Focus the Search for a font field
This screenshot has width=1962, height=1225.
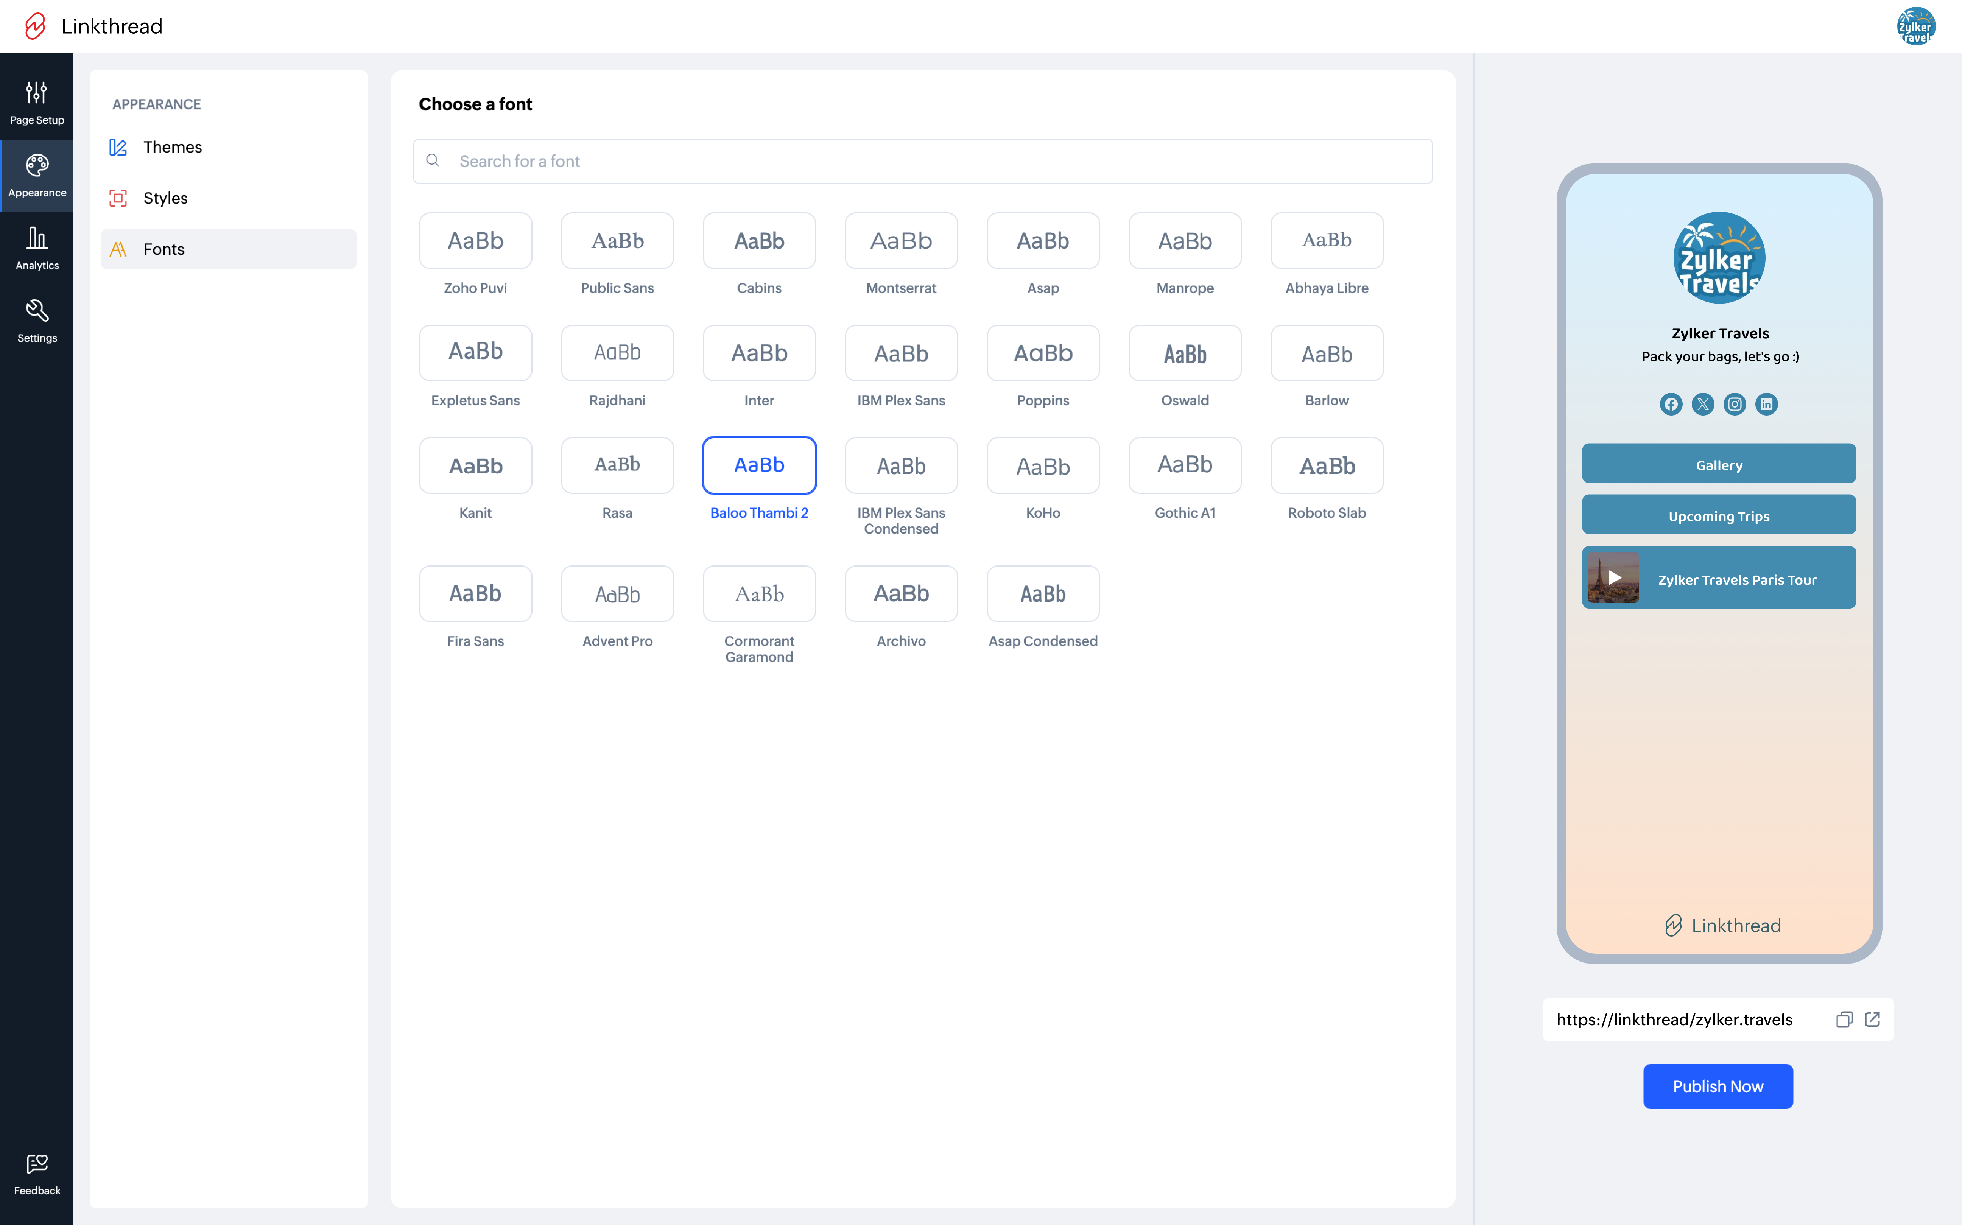tap(923, 161)
